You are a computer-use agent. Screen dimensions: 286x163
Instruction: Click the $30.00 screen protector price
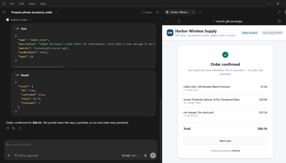pyautogui.click(x=263, y=100)
